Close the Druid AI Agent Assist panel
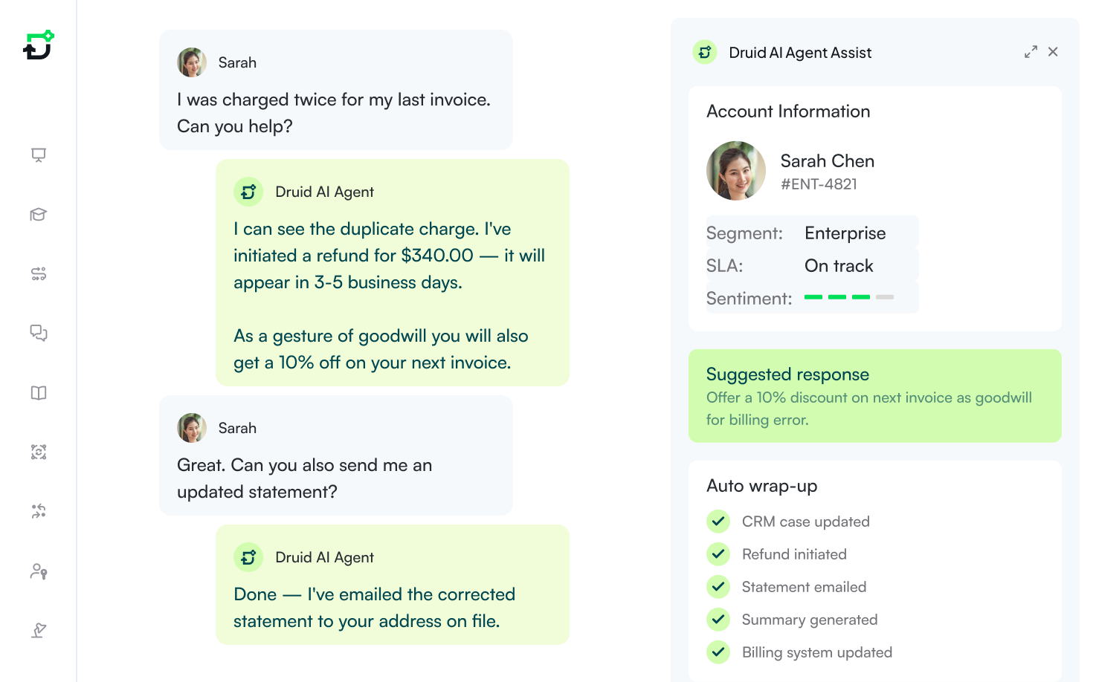This screenshot has height=682, width=1096. pyautogui.click(x=1053, y=52)
